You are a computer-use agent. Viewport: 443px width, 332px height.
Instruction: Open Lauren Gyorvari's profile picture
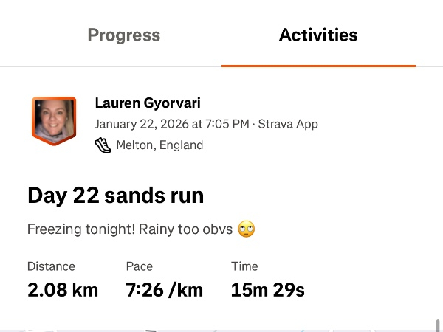pos(54,120)
